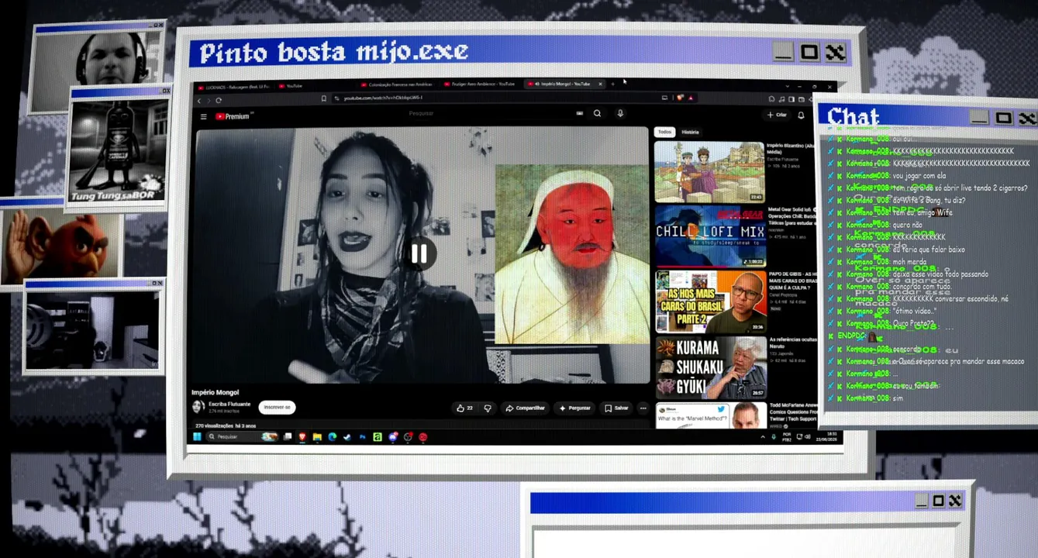Dislike the Império Mongol video
The width and height of the screenshot is (1038, 558).
click(x=488, y=408)
